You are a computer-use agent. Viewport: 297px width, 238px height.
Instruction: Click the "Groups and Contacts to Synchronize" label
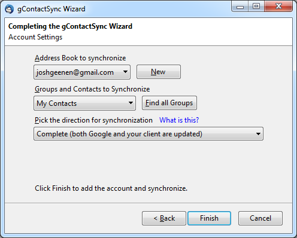click(92, 89)
